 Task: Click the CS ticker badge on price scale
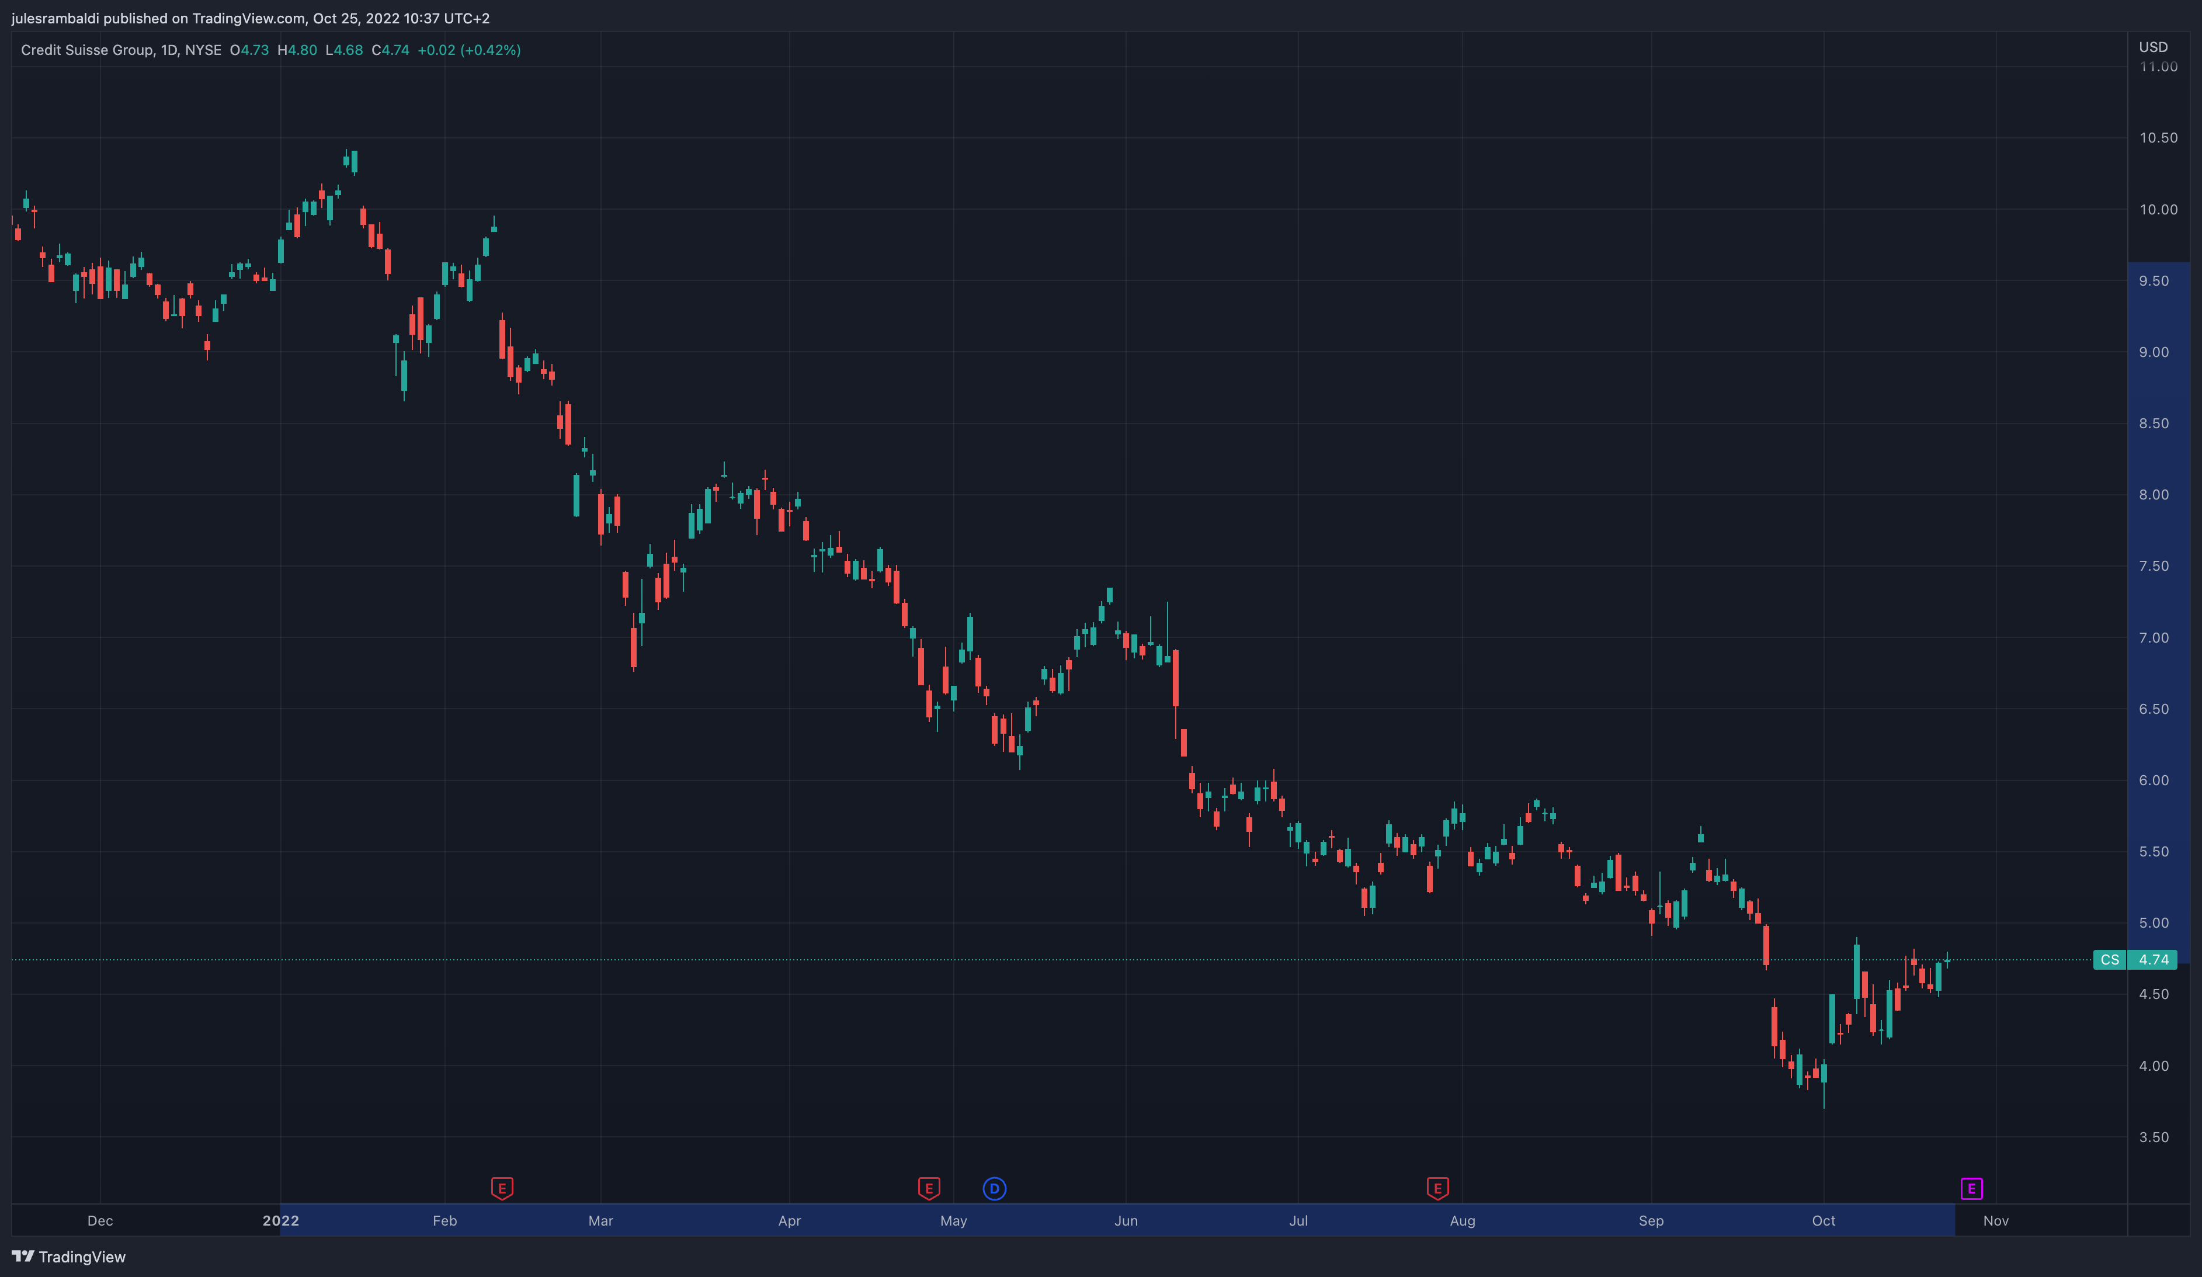click(x=2110, y=960)
